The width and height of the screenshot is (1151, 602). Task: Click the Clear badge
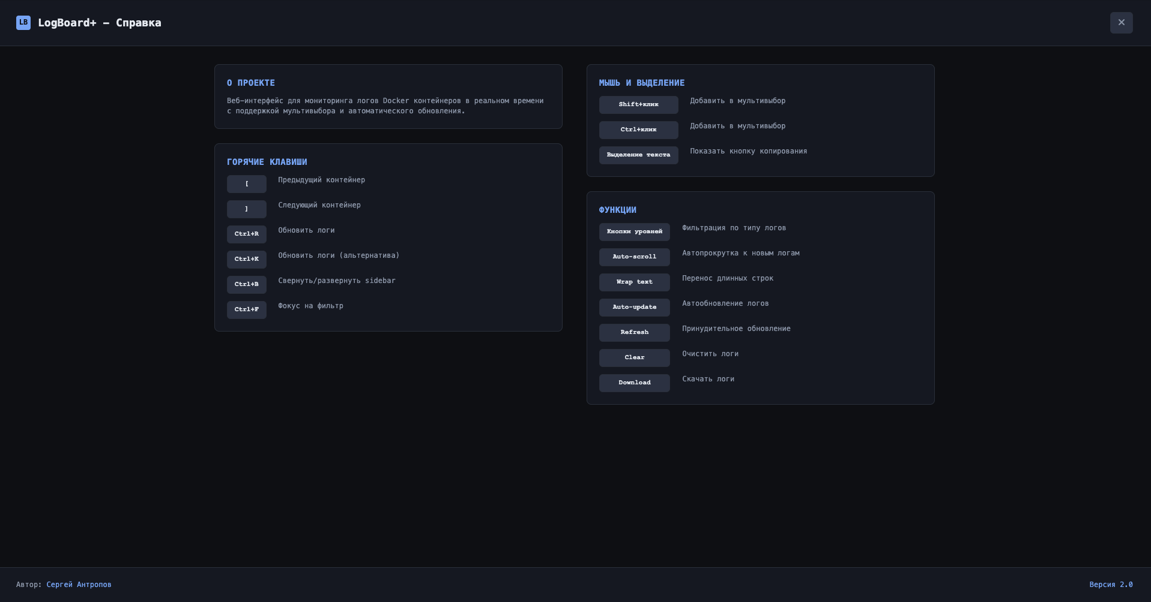[634, 358]
